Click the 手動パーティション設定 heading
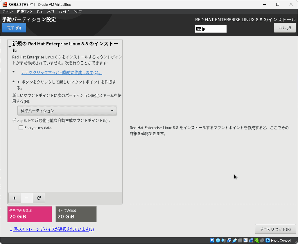 click(29, 19)
